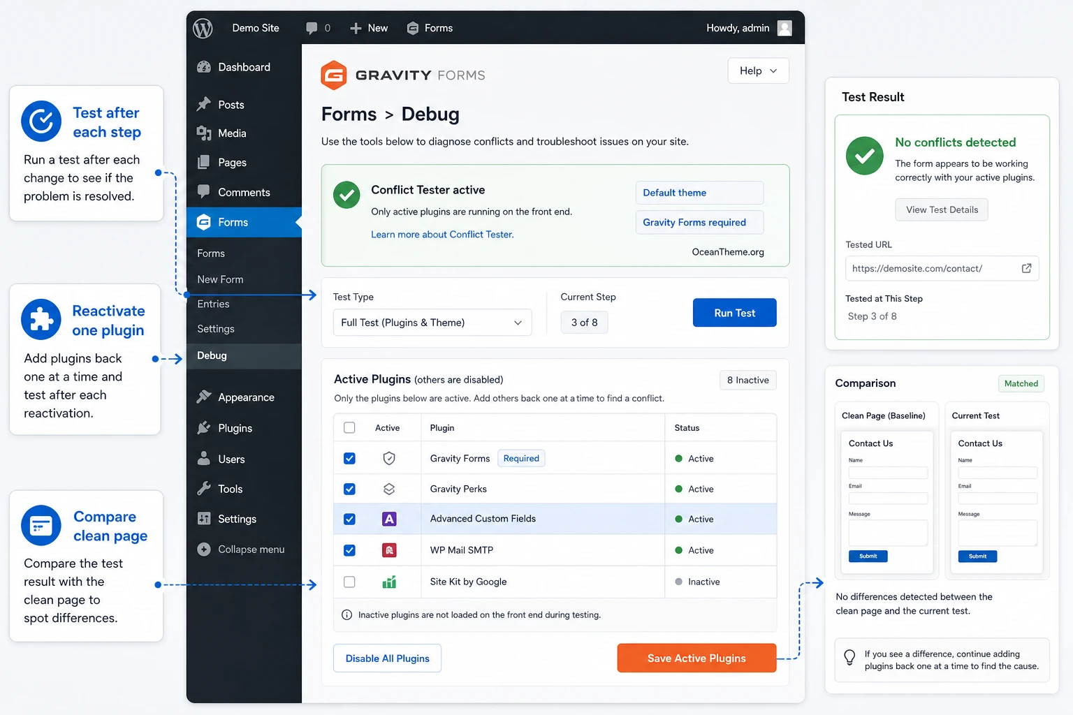Click the plus icon beside New
The width and height of the screenshot is (1073, 715).
(356, 28)
